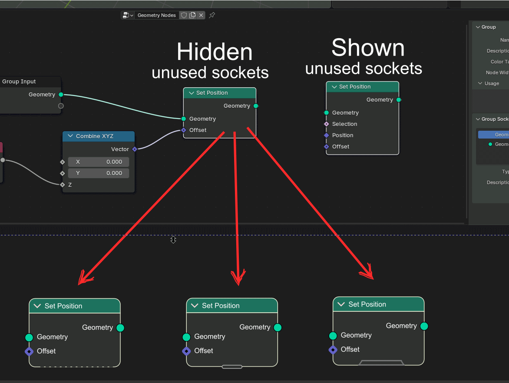Click the Position label on Set Position node
Image resolution: width=509 pixels, height=383 pixels.
tap(343, 135)
